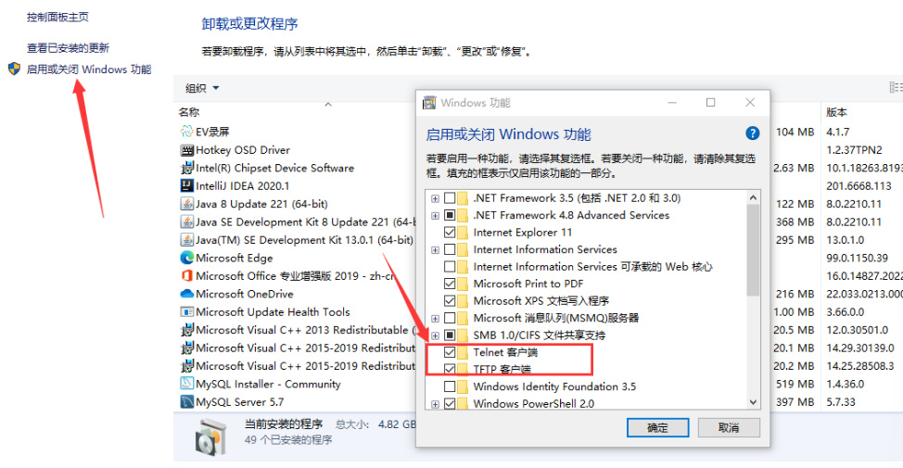Check the Internet Information Services checkbox
Viewport: 903px width, 468px height.
tap(450, 250)
